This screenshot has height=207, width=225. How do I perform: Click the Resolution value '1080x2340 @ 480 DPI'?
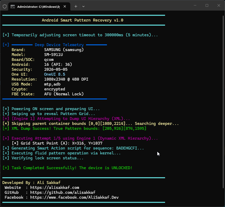66,79
